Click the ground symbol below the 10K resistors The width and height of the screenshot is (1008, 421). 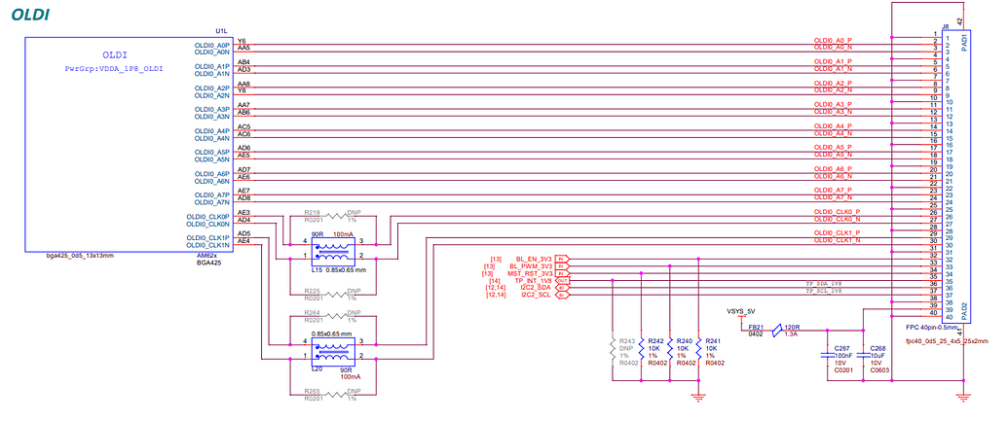697,398
